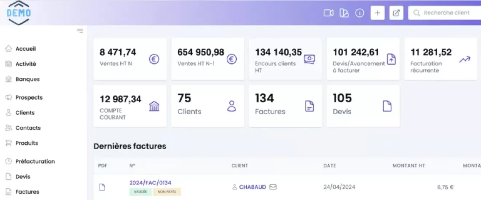Focus the Recherche client search field

coord(445,13)
